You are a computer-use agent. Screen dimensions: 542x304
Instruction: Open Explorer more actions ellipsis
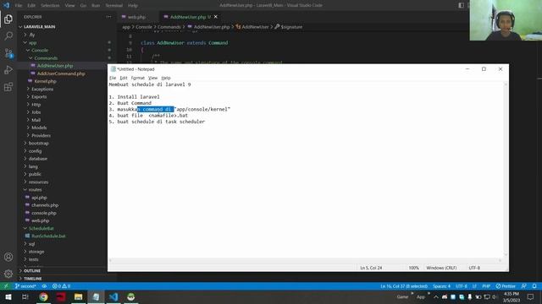click(109, 17)
